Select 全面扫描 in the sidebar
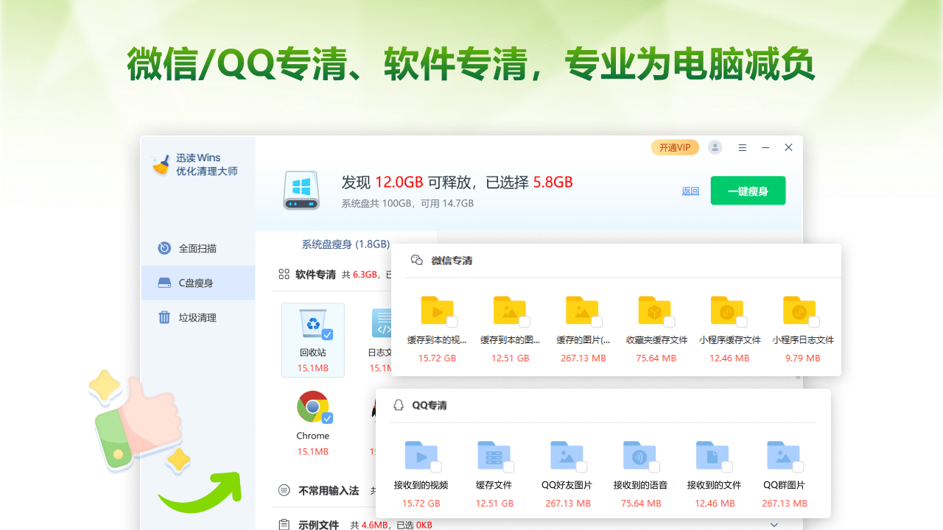The width and height of the screenshot is (943, 530). point(197,248)
